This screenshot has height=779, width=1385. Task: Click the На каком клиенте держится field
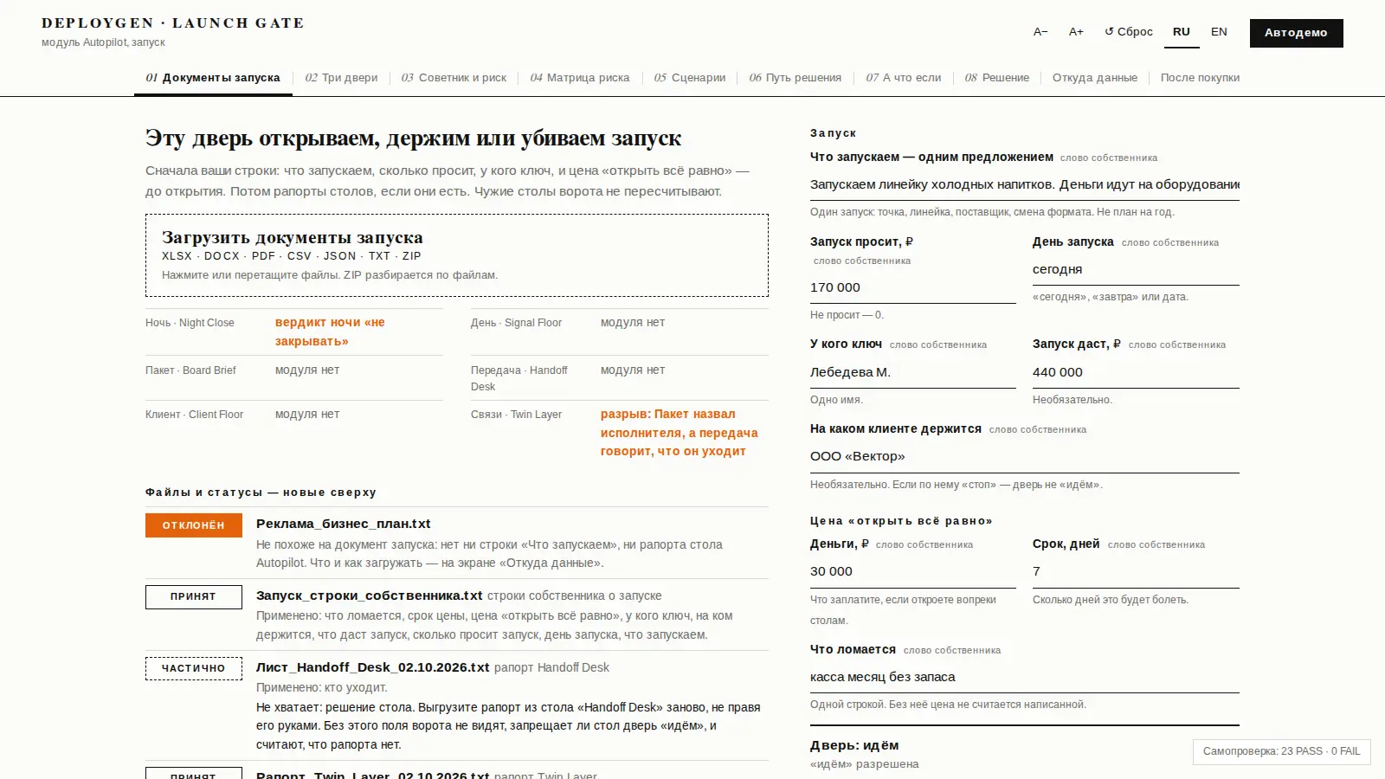[1025, 456]
